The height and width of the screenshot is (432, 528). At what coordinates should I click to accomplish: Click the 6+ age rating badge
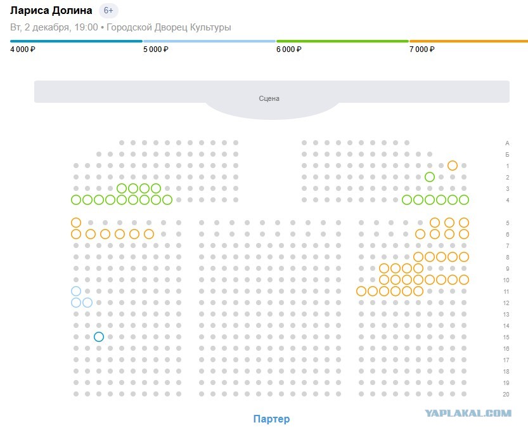[108, 11]
